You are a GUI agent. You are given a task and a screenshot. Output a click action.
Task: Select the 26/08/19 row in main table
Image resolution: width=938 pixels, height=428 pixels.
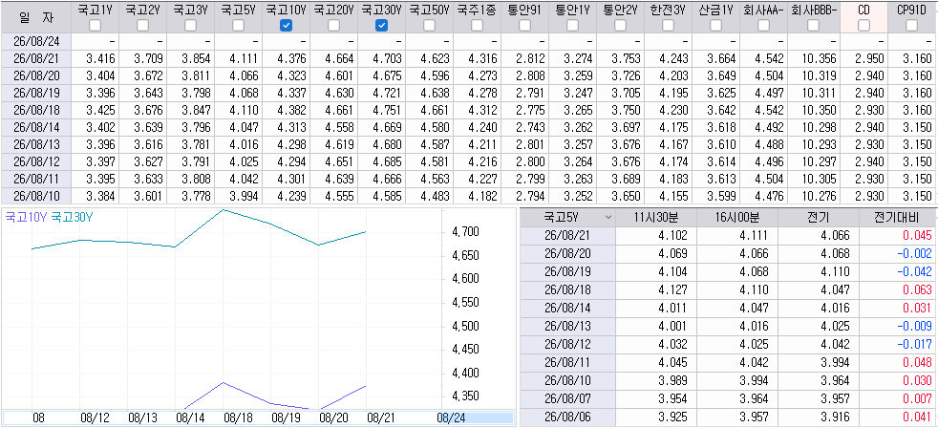(468, 94)
